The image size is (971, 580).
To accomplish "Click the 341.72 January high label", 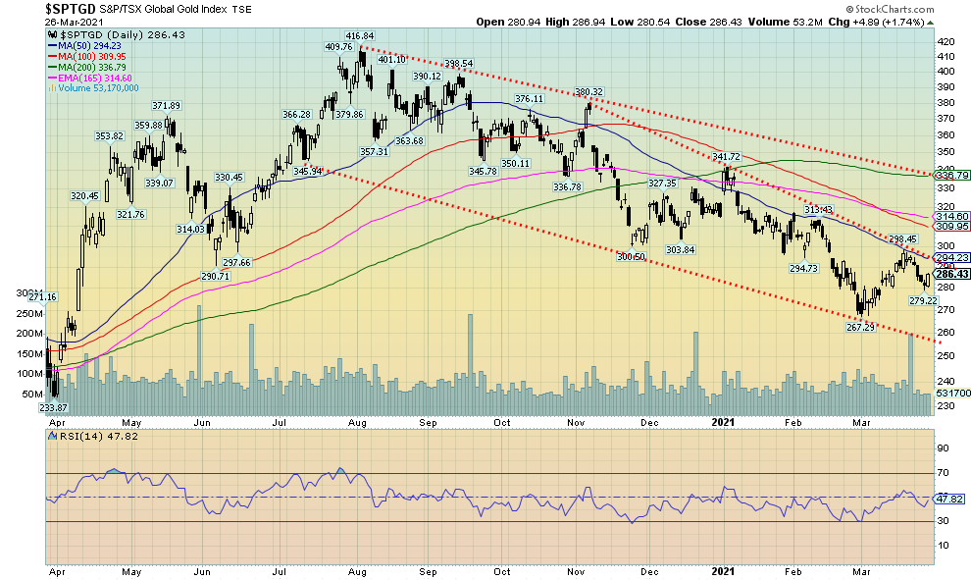I will [x=725, y=157].
